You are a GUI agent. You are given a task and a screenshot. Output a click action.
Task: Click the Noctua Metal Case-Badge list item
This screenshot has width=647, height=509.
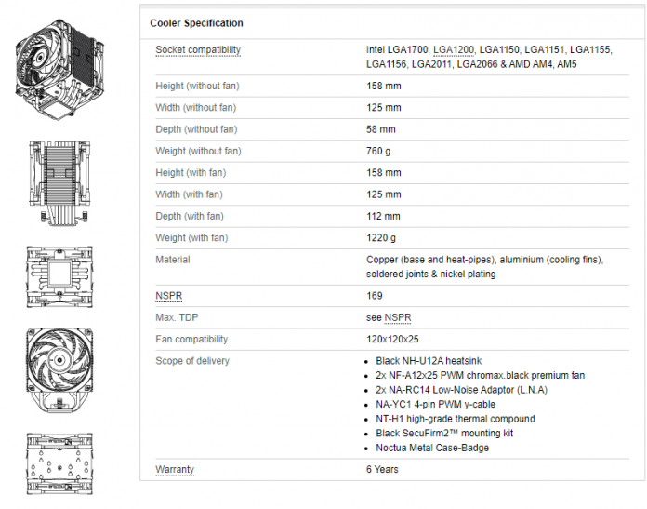click(432, 448)
